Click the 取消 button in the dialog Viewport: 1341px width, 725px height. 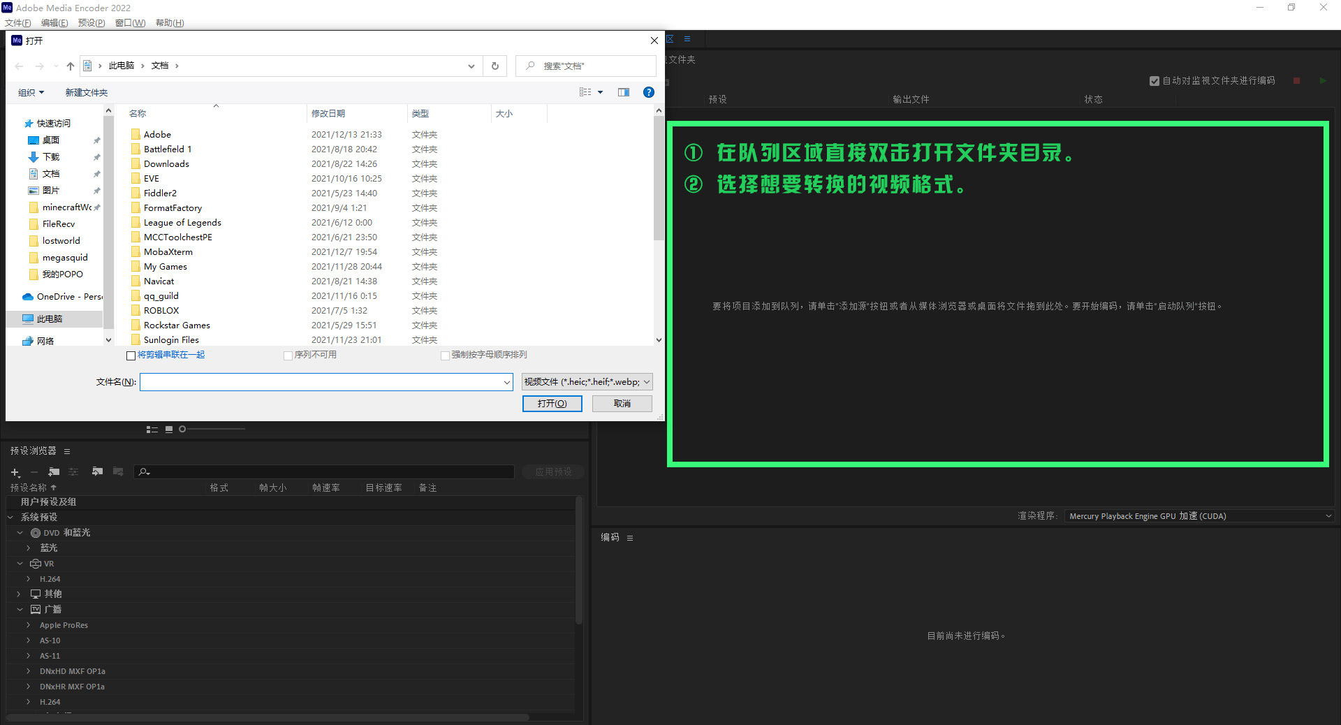(x=622, y=404)
